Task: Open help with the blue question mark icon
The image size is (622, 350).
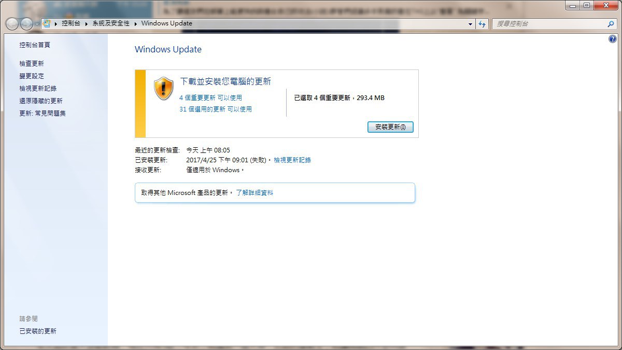Action: pos(613,39)
